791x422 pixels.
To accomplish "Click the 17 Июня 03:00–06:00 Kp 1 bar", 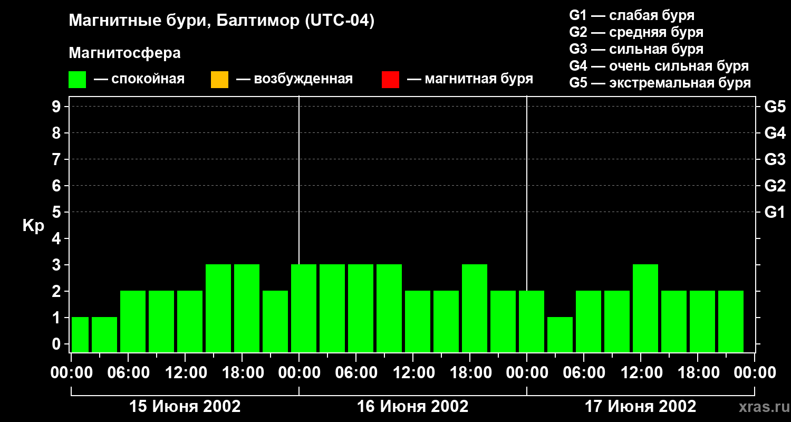I will pyautogui.click(x=560, y=334).
